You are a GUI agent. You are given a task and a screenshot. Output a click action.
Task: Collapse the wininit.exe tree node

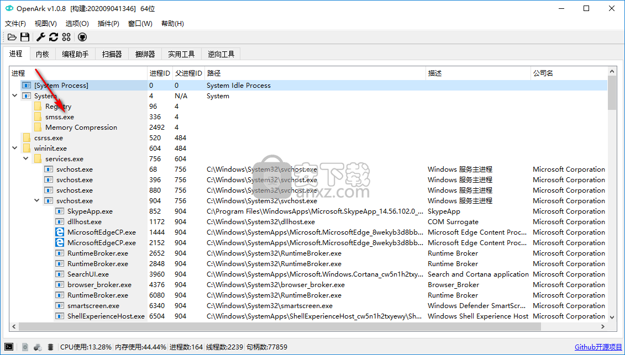(15, 148)
